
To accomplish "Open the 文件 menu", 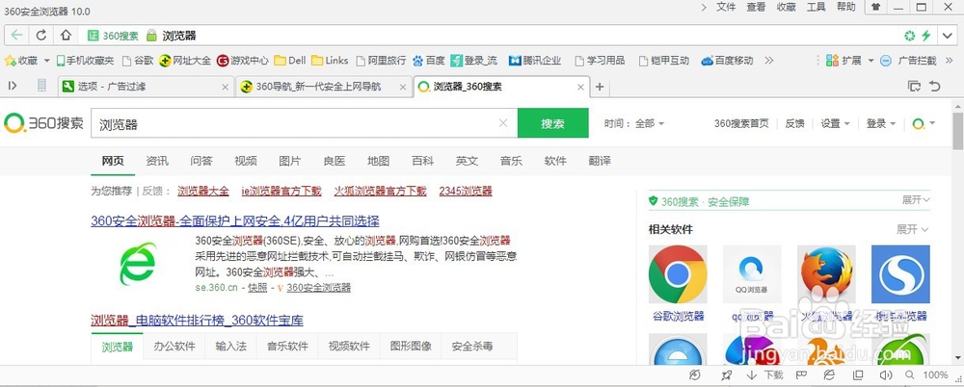I will point(726,8).
